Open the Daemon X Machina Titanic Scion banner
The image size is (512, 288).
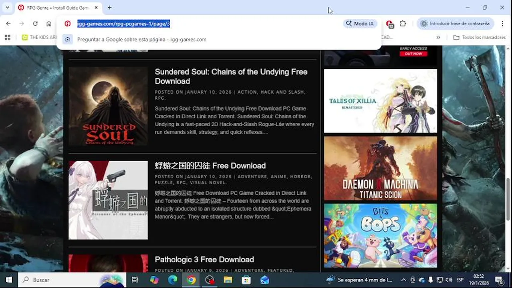[x=380, y=168]
